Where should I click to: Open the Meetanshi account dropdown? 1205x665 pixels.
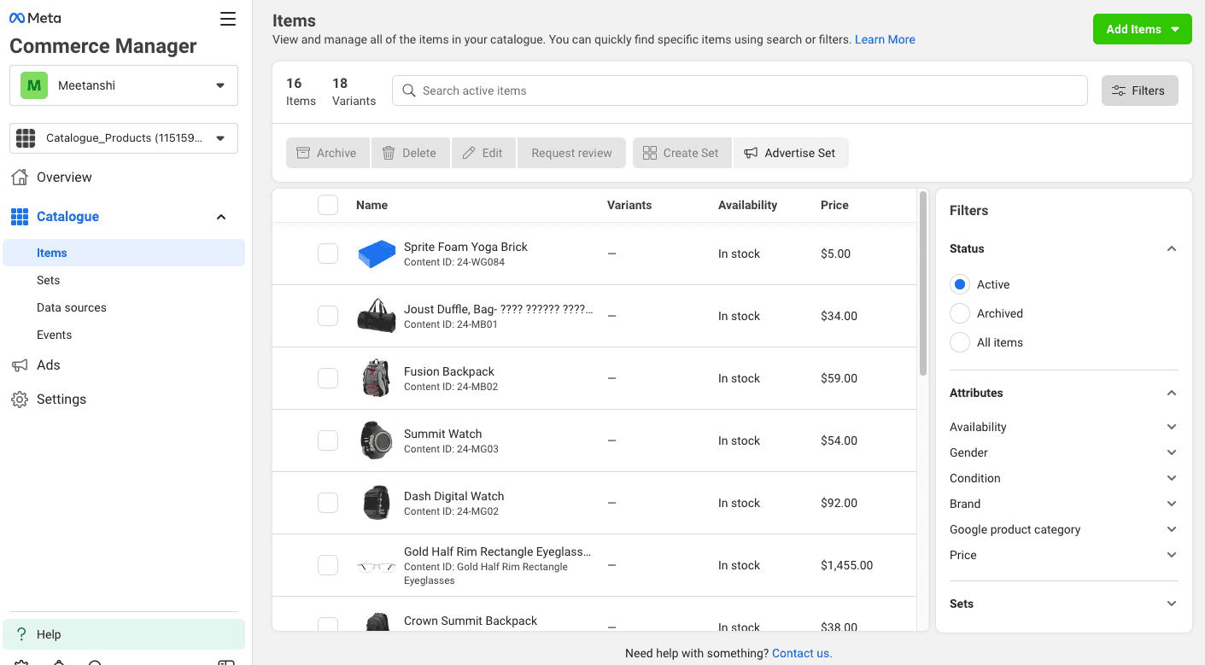124,85
